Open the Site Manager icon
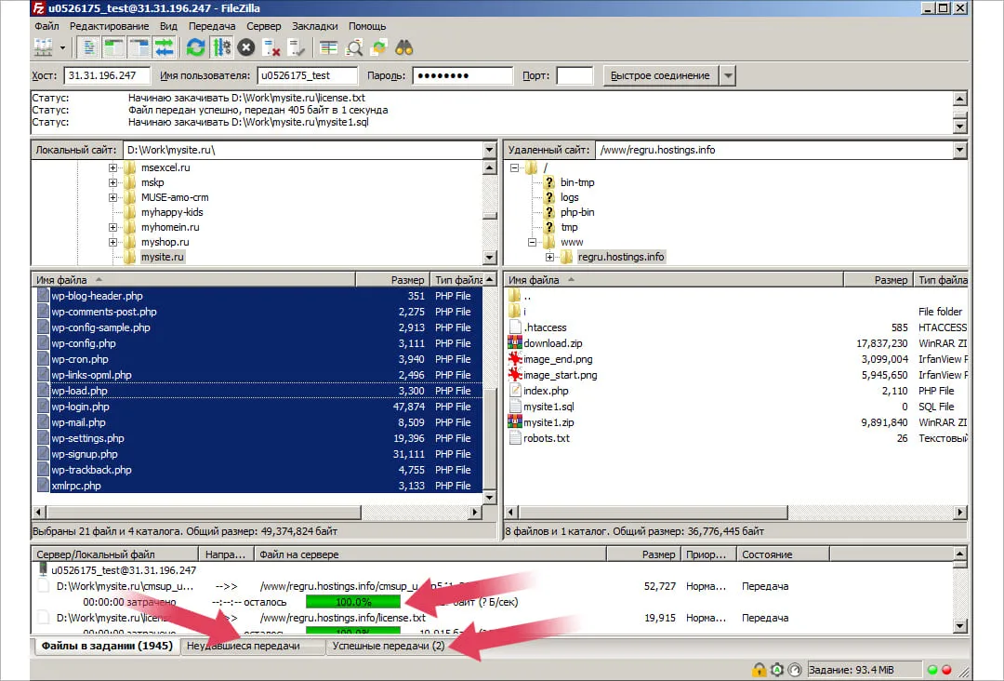 pos(43,47)
